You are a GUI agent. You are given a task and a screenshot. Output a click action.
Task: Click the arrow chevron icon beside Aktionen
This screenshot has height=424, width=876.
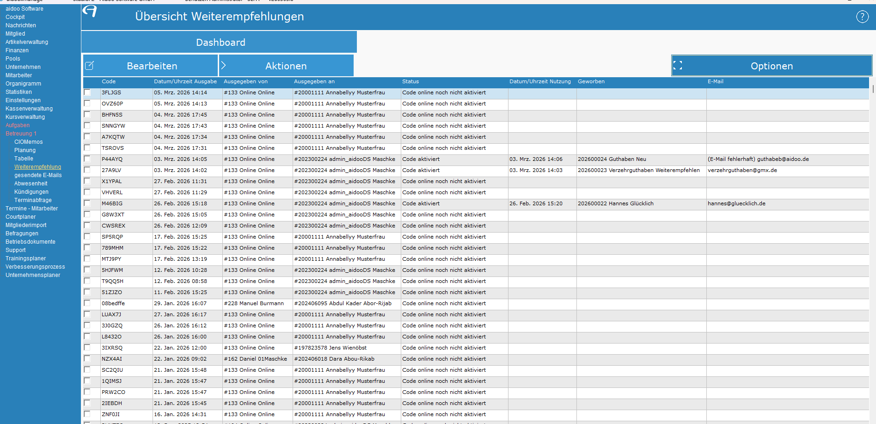223,66
